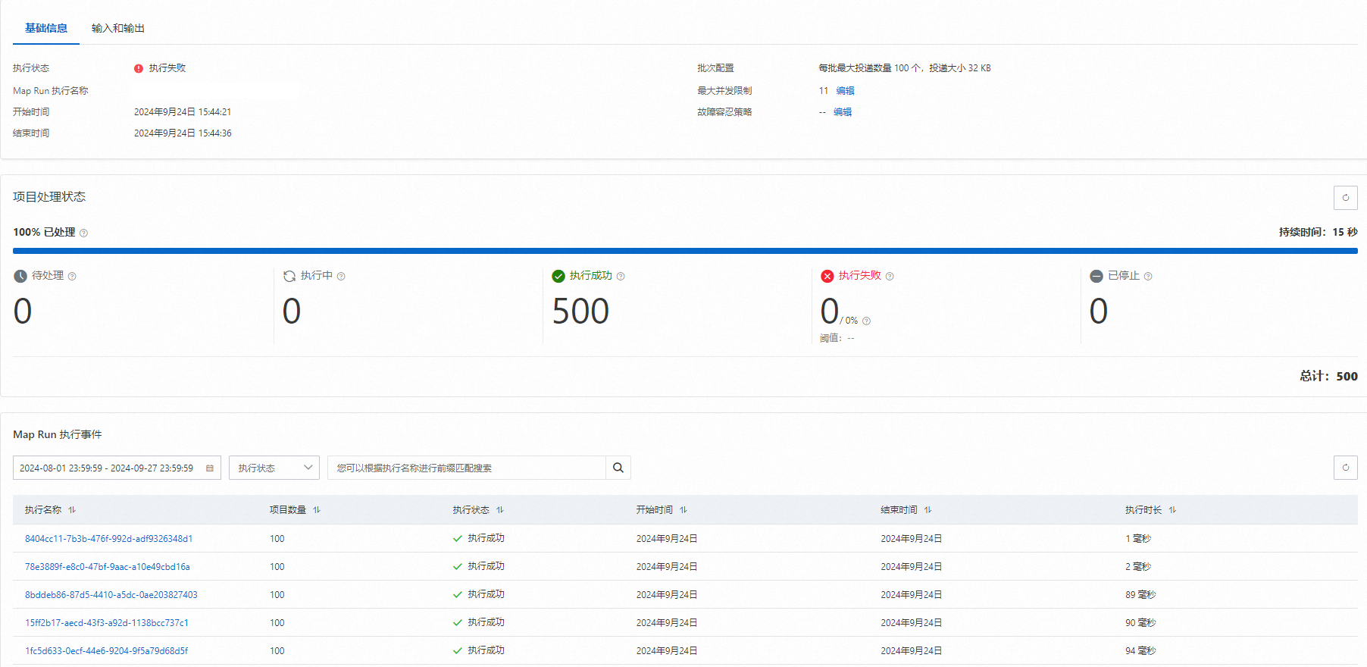Sort table by 执行时长 column
Screen dimensions: 1367x667
tap(1172, 510)
